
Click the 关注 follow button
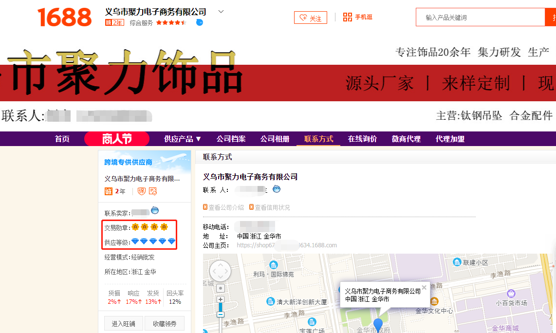point(311,18)
